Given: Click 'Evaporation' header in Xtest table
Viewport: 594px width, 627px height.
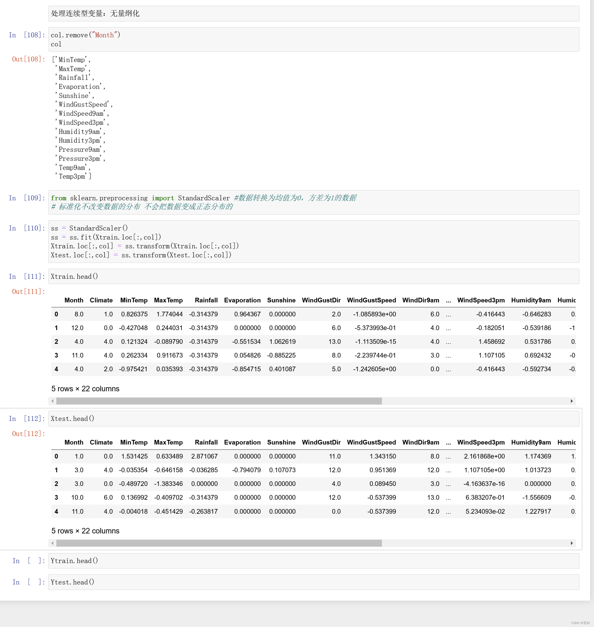Looking at the screenshot, I should tap(242, 442).
